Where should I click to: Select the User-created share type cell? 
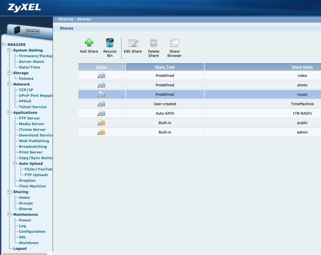pyautogui.click(x=165, y=104)
